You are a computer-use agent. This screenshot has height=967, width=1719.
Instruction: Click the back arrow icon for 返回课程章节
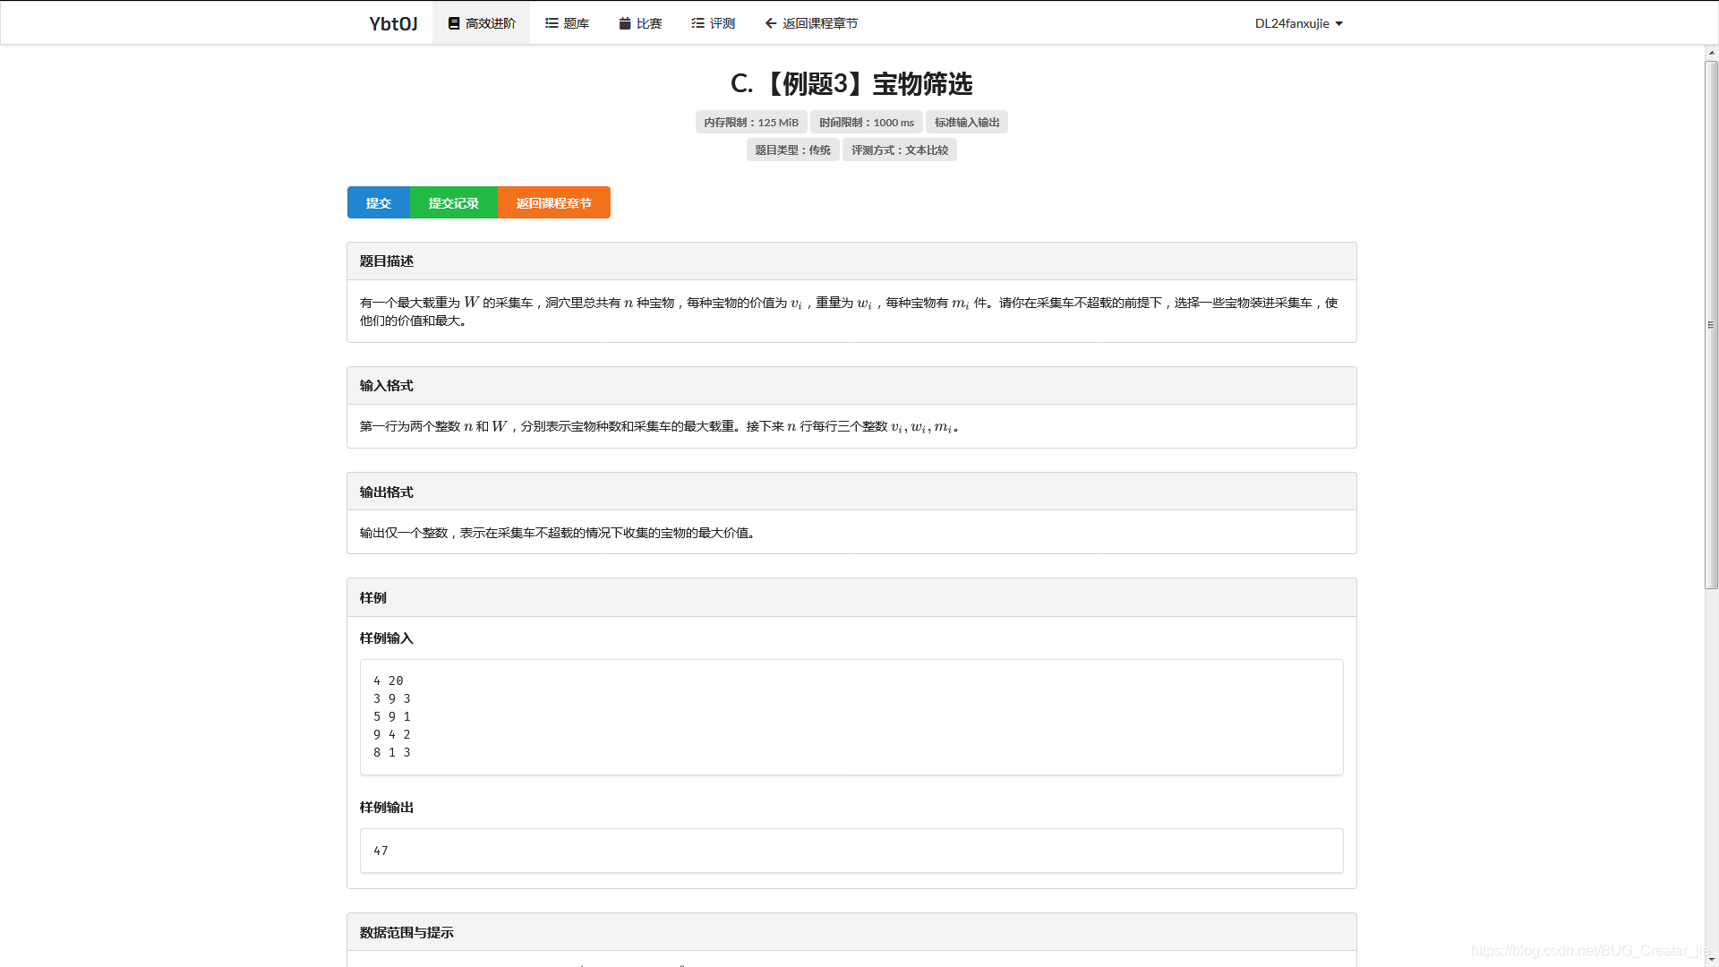click(x=770, y=23)
